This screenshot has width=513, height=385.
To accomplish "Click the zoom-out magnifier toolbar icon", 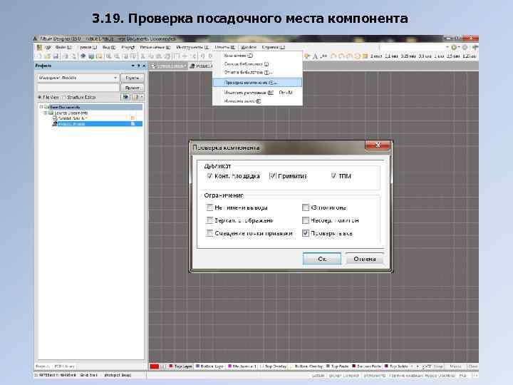I will click(116, 56).
